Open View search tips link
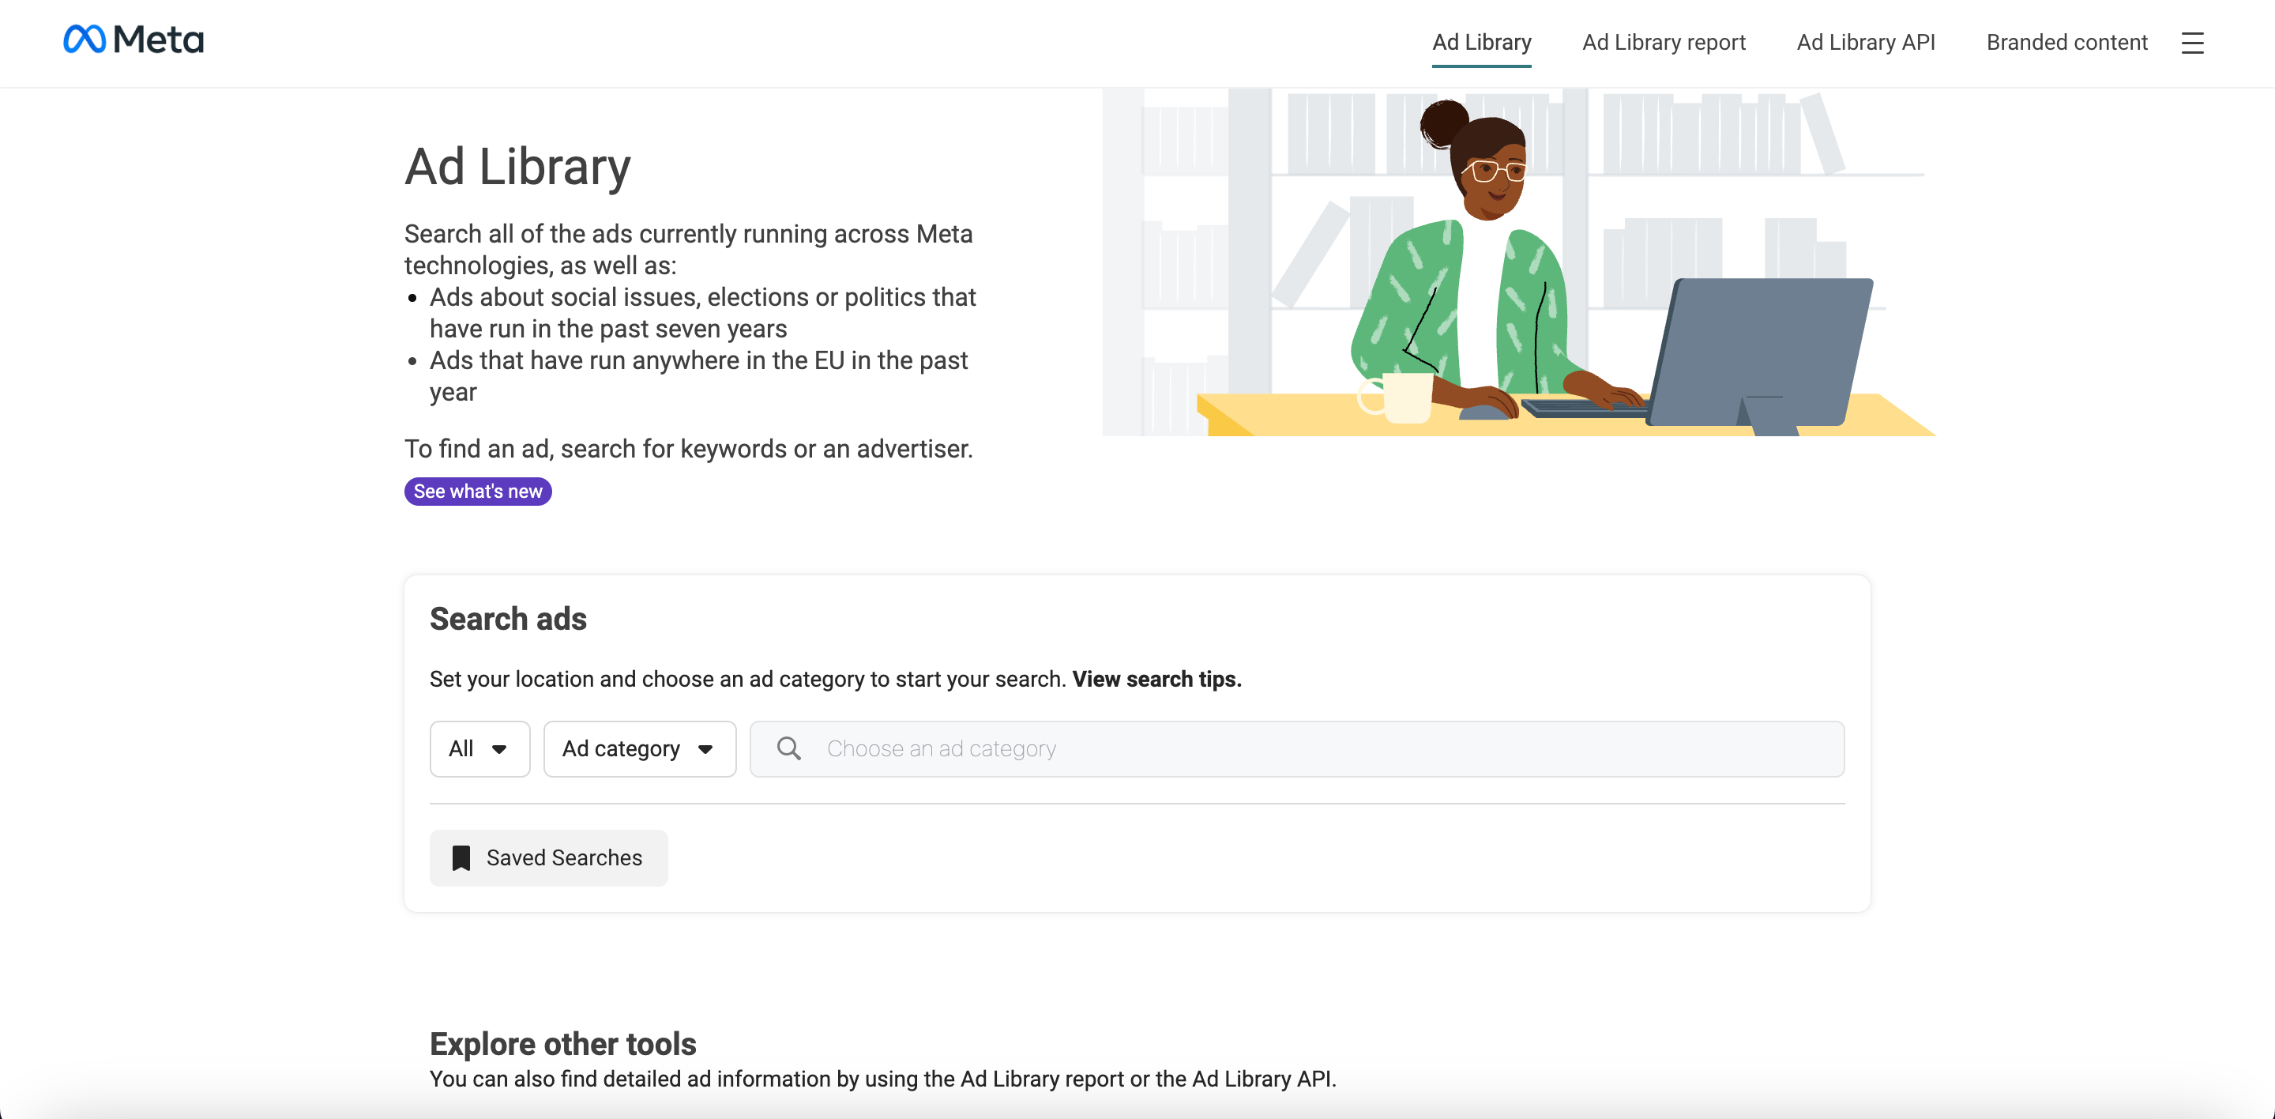Viewport: 2275px width, 1119px height. click(1156, 679)
